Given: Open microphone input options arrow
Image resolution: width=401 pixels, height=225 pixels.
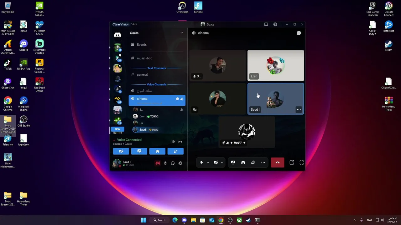Looking at the screenshot, I should [x=207, y=162].
